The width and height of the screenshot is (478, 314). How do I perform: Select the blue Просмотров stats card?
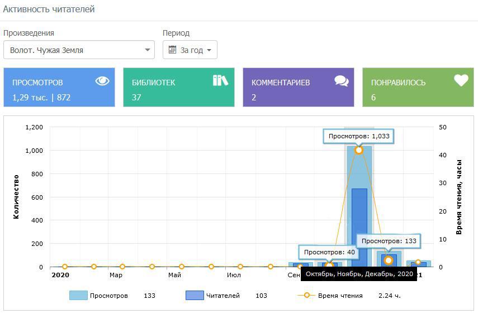tap(59, 88)
